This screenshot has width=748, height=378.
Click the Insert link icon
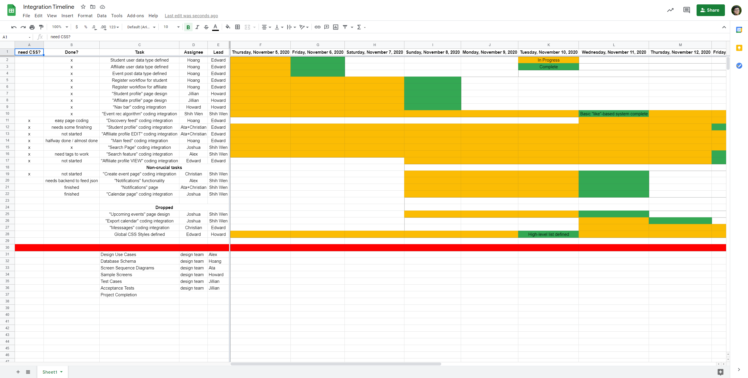pos(317,27)
